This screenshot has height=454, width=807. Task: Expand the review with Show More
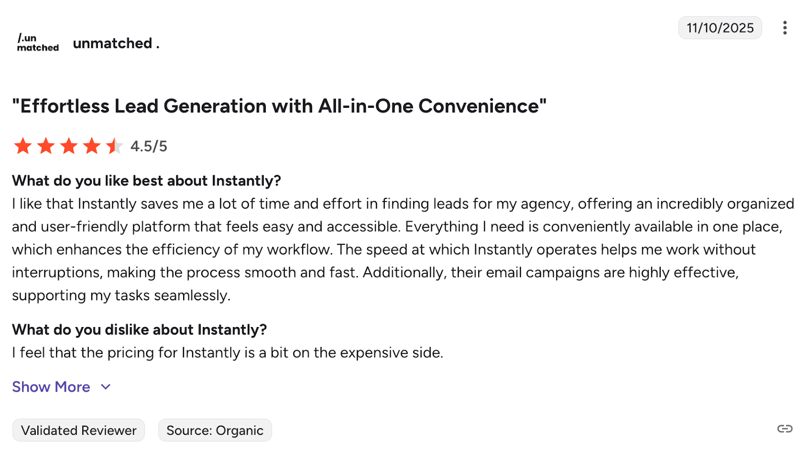[51, 387]
